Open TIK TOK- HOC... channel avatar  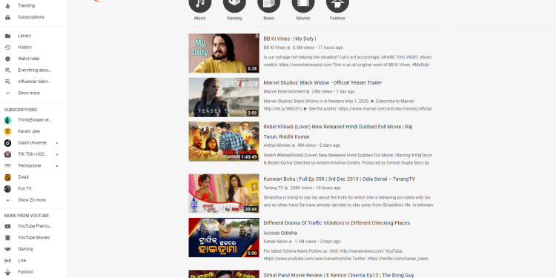click(x=7, y=154)
